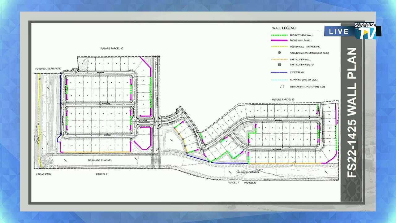Click the LIVE broadcast badge
This screenshot has height=223, width=396.
(x=339, y=31)
